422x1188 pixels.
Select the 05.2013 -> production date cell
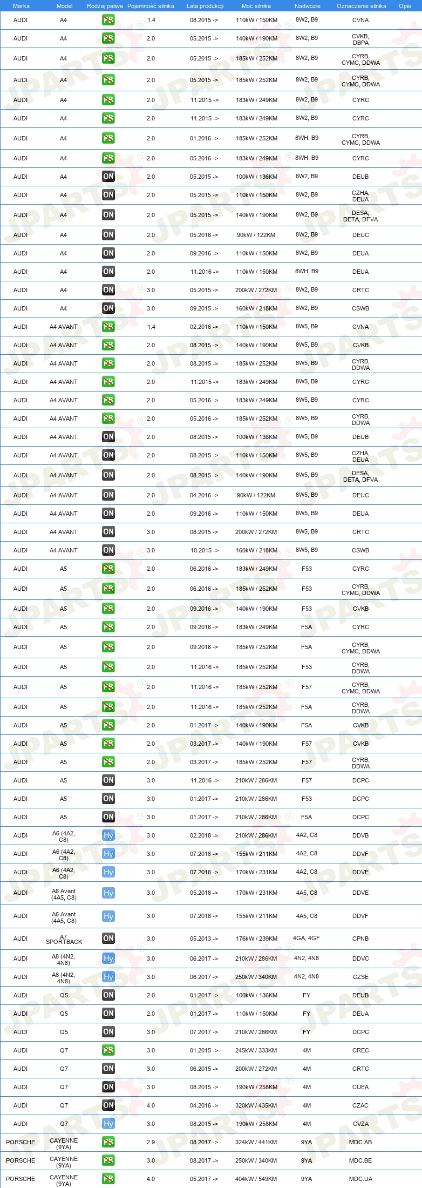point(204,939)
